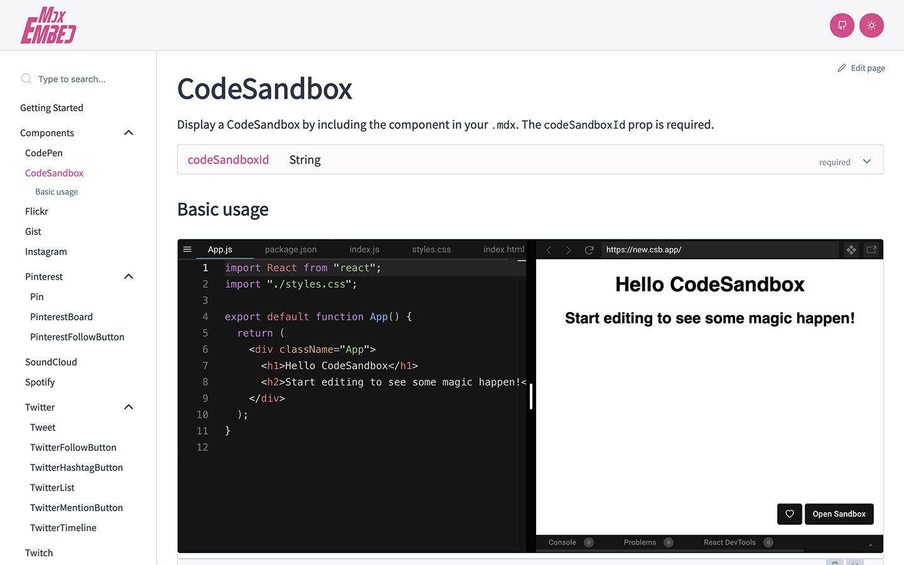Click the editor/preview split handle
Viewport: 904px width, 565px height.
[x=531, y=397]
